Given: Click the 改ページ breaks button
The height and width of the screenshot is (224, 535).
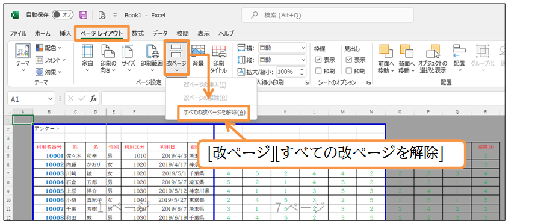Looking at the screenshot, I should click(x=176, y=58).
